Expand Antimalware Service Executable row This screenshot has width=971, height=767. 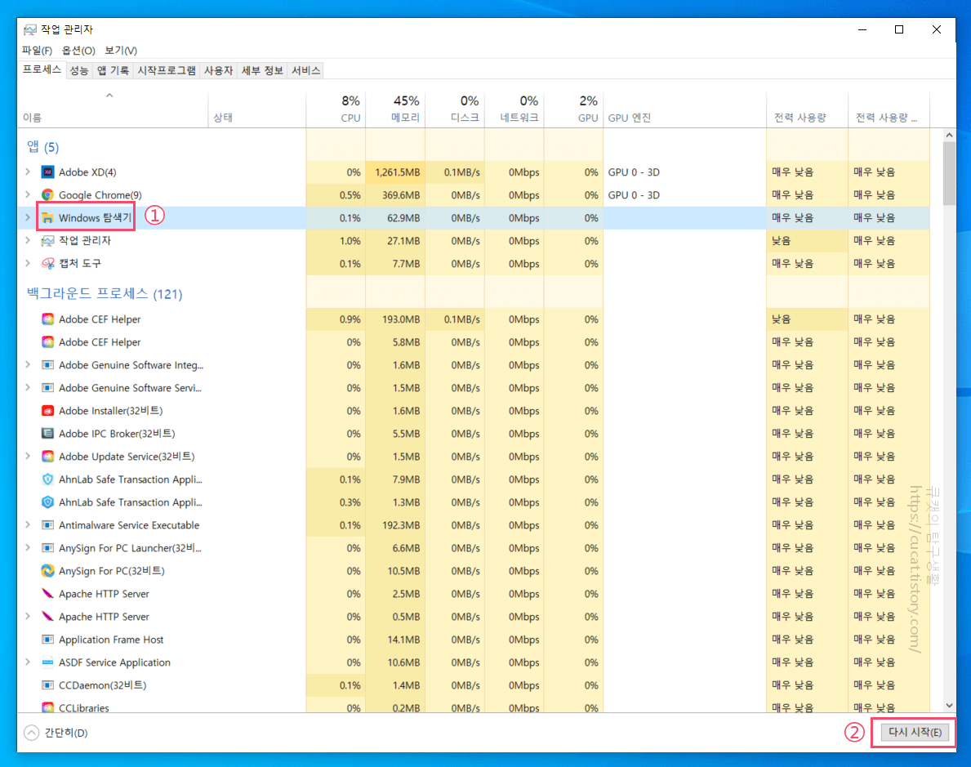pyautogui.click(x=28, y=524)
